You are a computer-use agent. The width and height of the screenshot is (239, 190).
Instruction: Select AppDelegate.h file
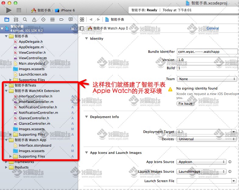[x=31, y=42]
